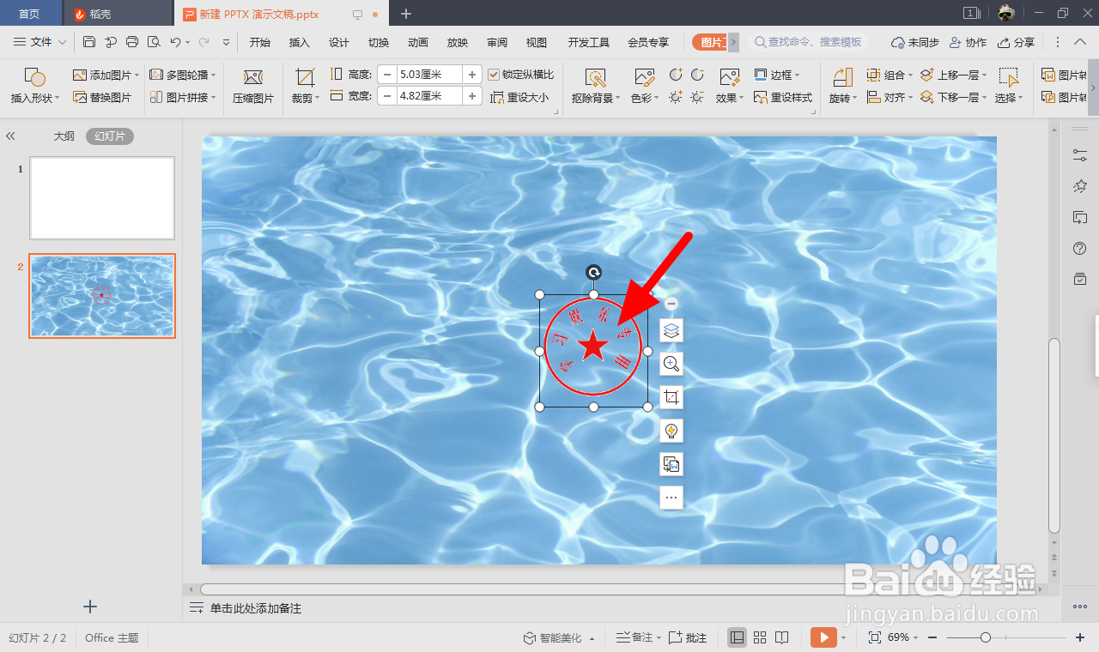Viewport: 1099px width, 652px height.
Task: Click 抠除背景 remove background tool
Action: (596, 87)
